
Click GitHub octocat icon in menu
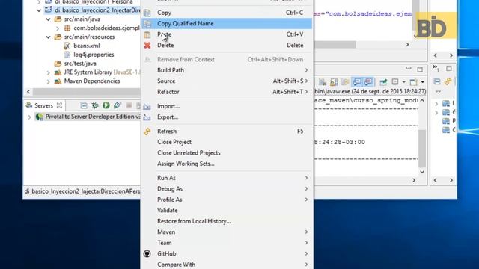147,254
